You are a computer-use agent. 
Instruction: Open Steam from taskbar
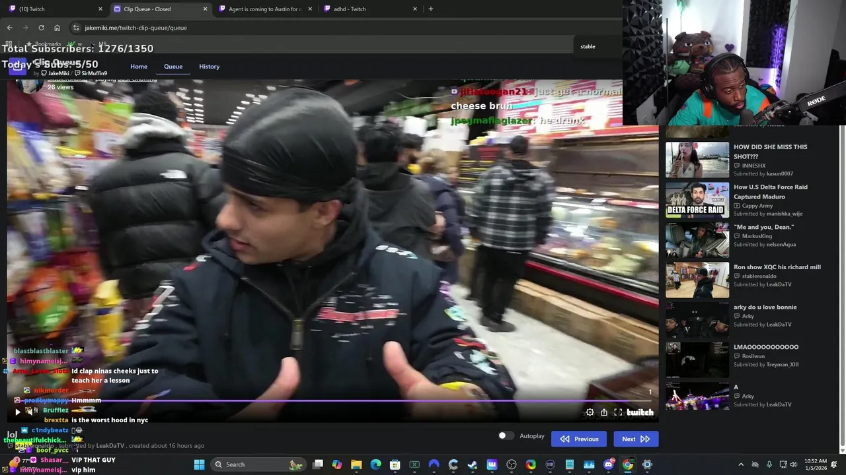click(x=473, y=464)
